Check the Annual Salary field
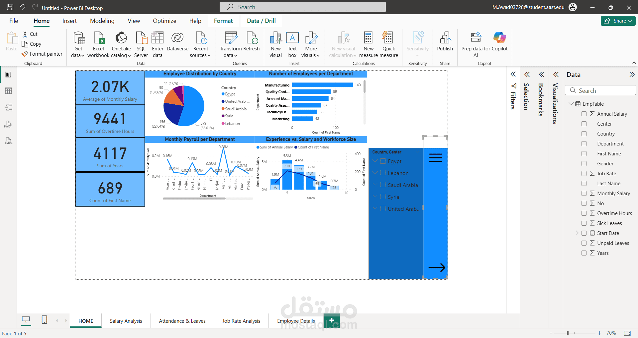 (584, 114)
